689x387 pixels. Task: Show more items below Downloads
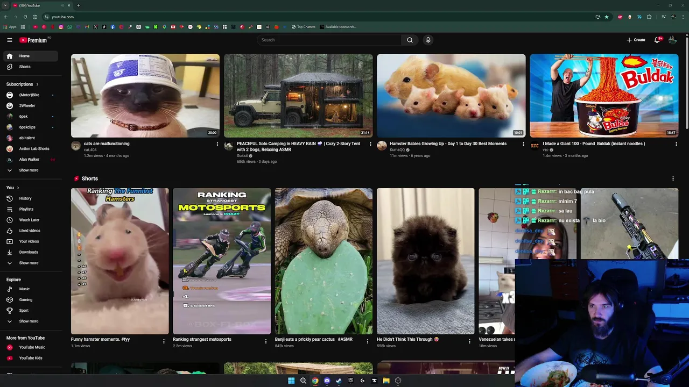click(x=30, y=263)
